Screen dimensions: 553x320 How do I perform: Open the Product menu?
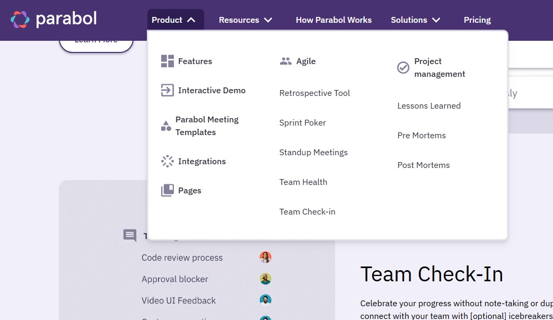click(175, 20)
